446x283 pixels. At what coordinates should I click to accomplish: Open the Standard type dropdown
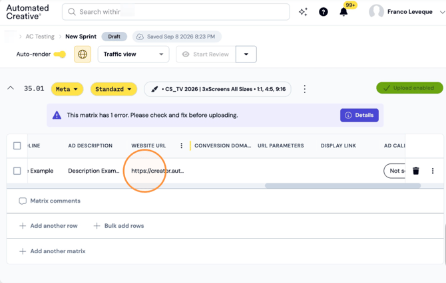(x=114, y=89)
